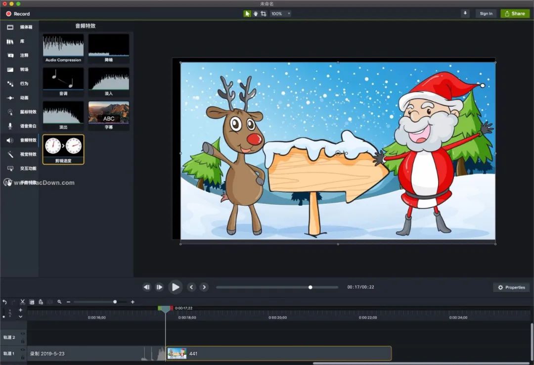Open the 注释 (Annotations) tab
Screen dimensions: 534x365
point(19,55)
